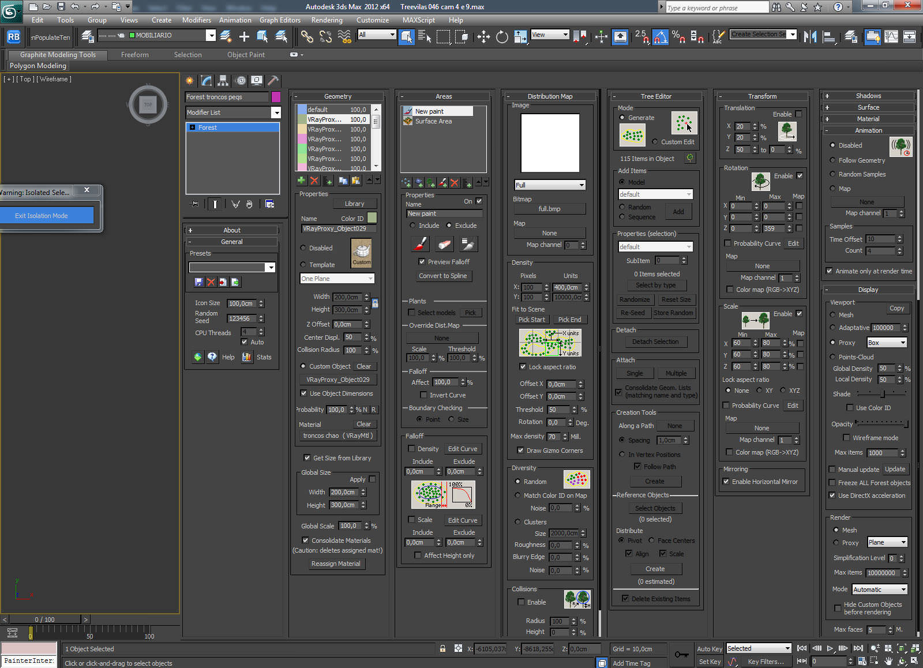The image size is (923, 668).
Task: Open the Graph Editors menu
Action: pyautogui.click(x=280, y=20)
